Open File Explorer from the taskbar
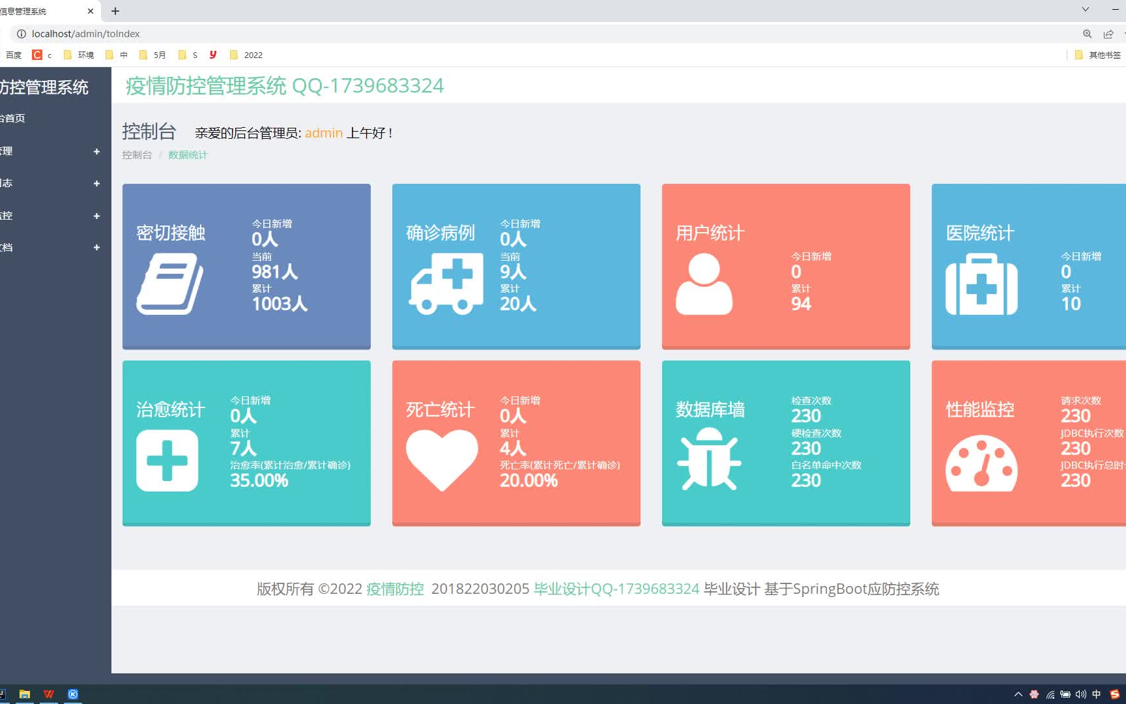This screenshot has height=704, width=1126. [x=25, y=694]
